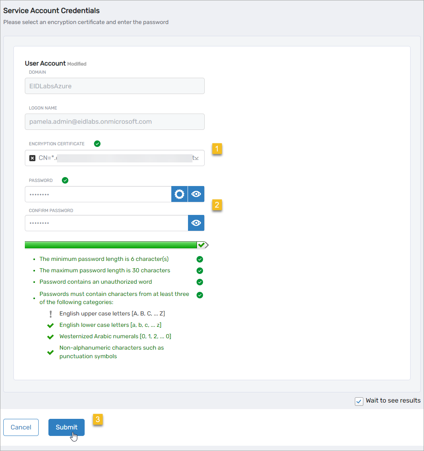Viewport: 424px width, 451px height.
Task: Click checkmark beside non-alphanumeric characters requirement
Action: [50, 351]
